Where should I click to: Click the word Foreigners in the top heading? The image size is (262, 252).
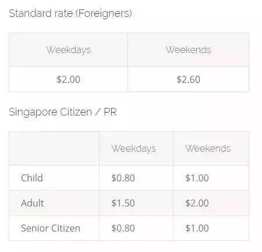(104, 13)
